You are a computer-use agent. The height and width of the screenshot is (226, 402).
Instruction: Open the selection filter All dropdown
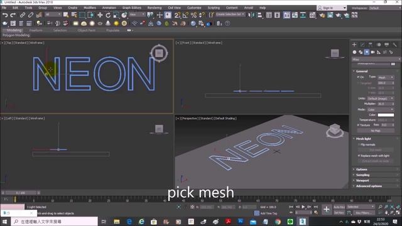(53, 14)
